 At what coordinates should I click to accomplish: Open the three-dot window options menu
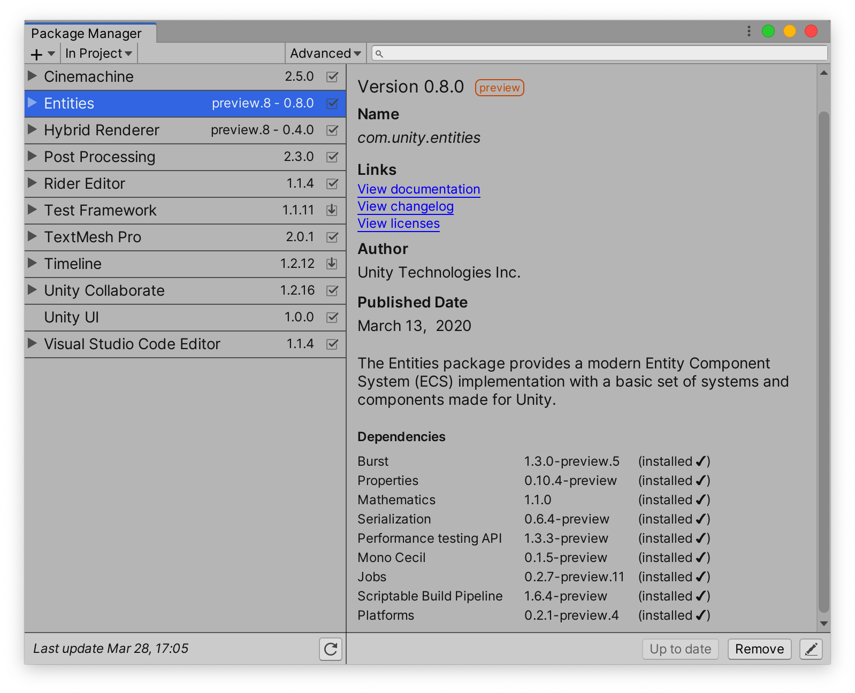coord(749,31)
